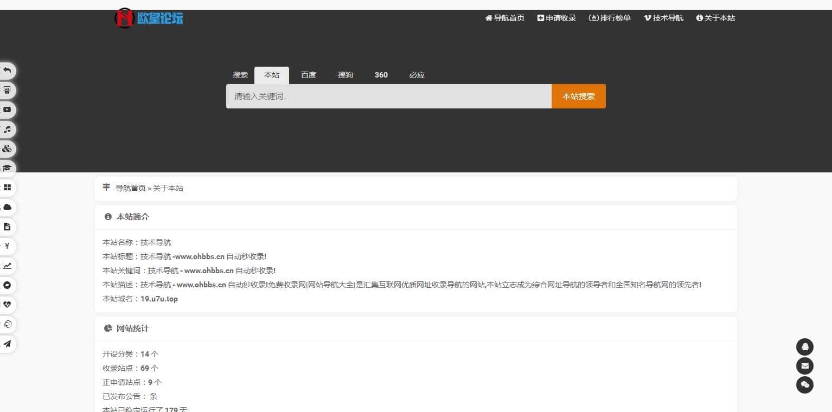Viewport: 832px width, 412px height.
Task: Click the WeChat contact icon
Action: tap(804, 385)
